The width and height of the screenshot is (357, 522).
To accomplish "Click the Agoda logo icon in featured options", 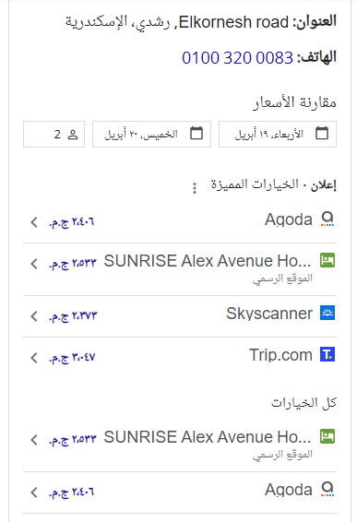I will [x=327, y=219].
